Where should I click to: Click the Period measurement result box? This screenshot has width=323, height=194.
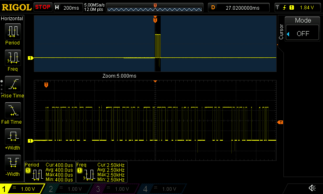pos(50,172)
